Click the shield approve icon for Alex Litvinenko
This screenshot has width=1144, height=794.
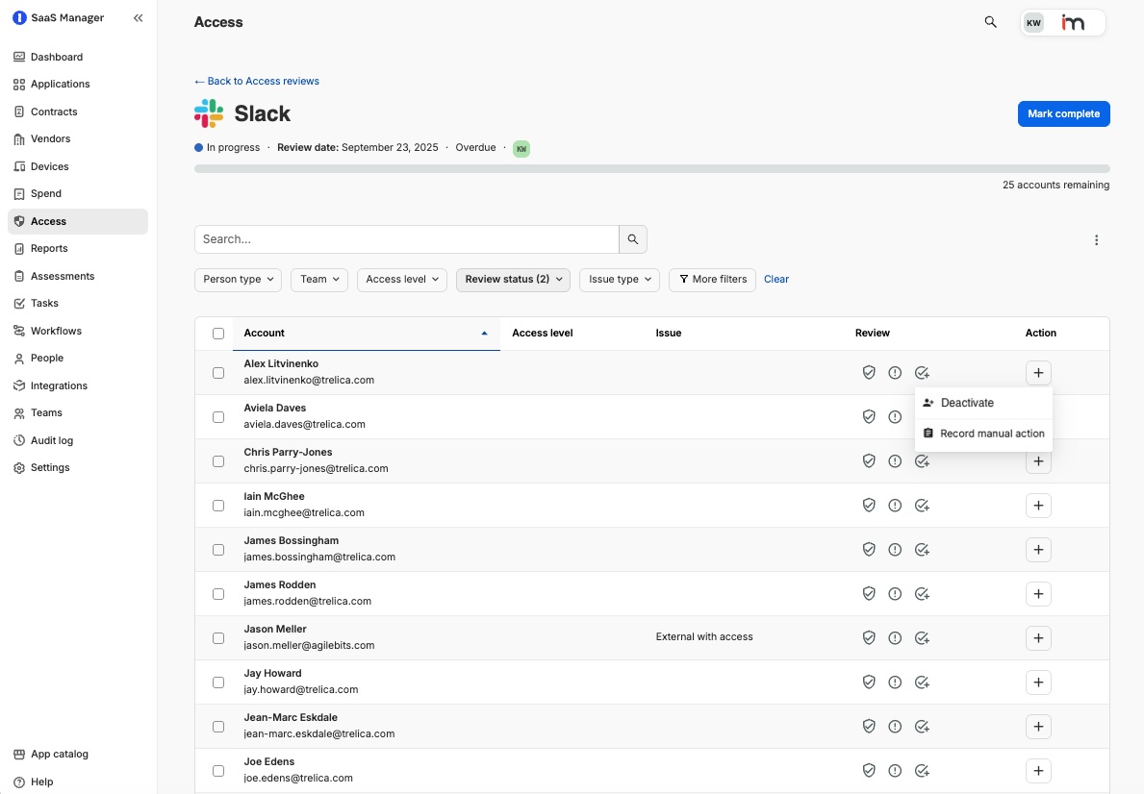click(x=869, y=372)
